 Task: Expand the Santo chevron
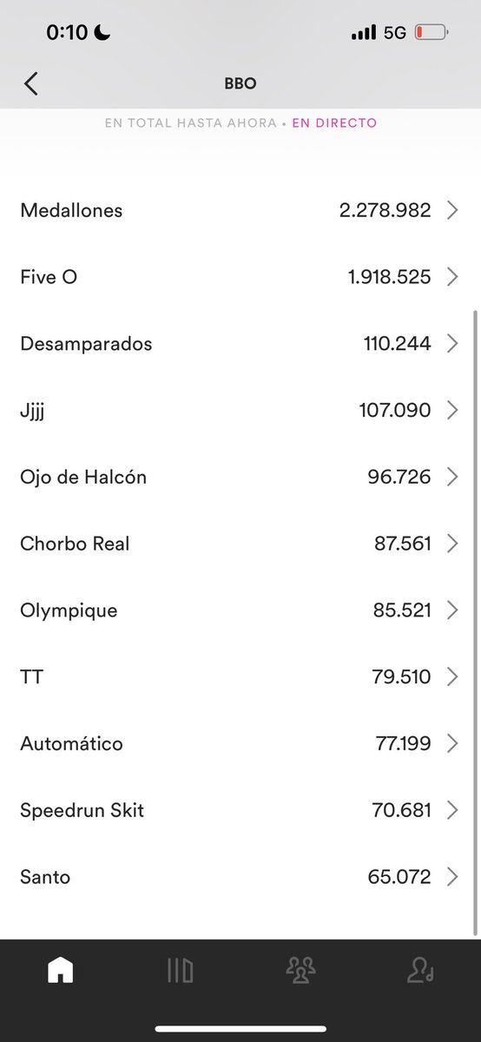pos(452,877)
